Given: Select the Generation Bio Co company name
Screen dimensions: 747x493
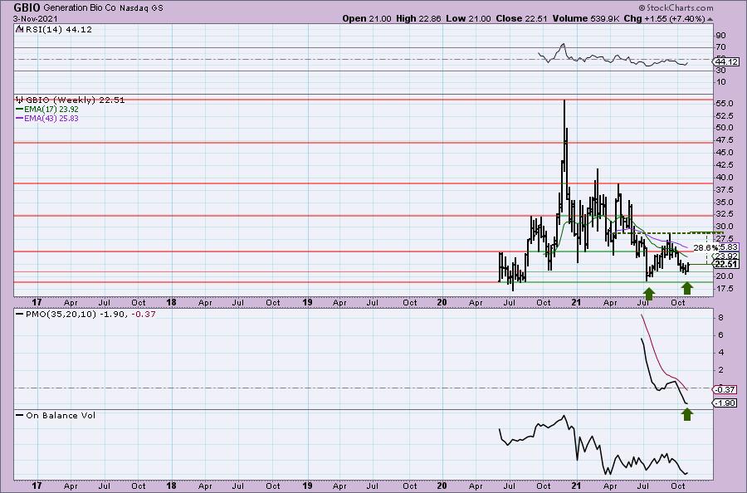Looking at the screenshot, I should (x=80, y=8).
